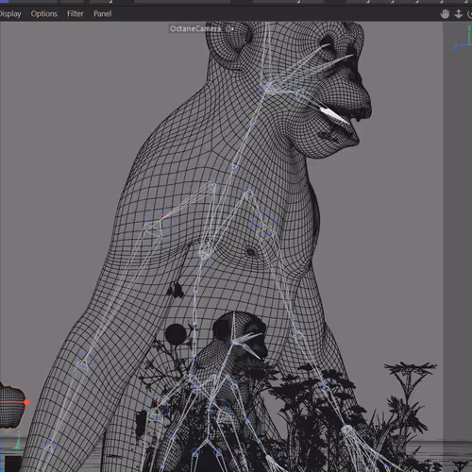
Task: Click the OctaneCamera viewport label
Action: coord(195,28)
